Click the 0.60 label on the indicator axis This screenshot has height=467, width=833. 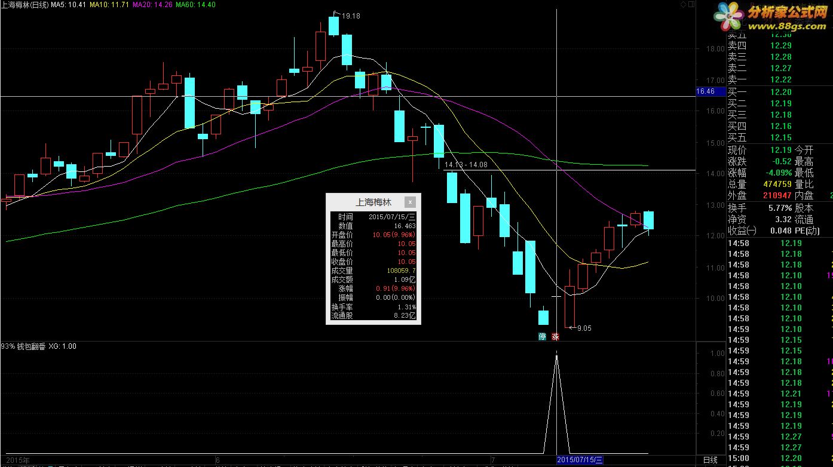coord(717,394)
